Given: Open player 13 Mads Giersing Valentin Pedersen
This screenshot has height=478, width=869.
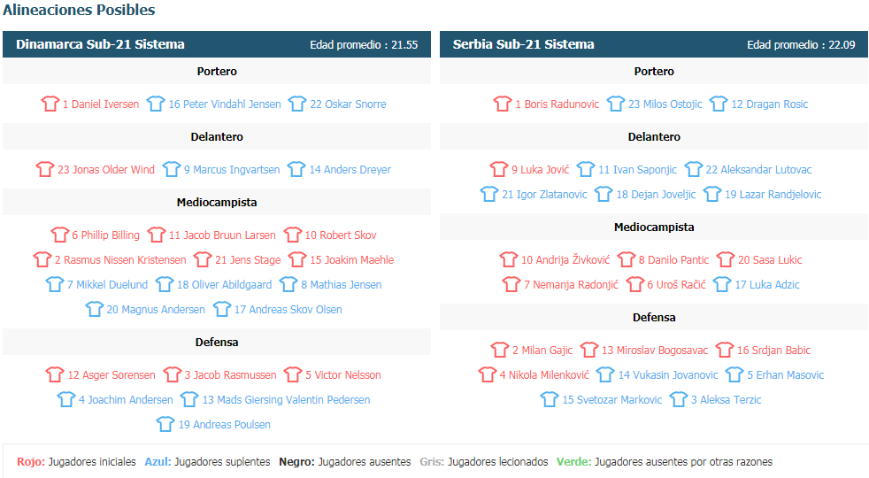Looking at the screenshot, I should point(286,400).
